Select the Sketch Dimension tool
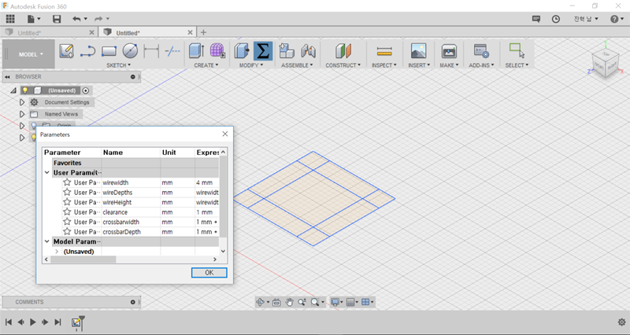The width and height of the screenshot is (630, 335). point(151,51)
